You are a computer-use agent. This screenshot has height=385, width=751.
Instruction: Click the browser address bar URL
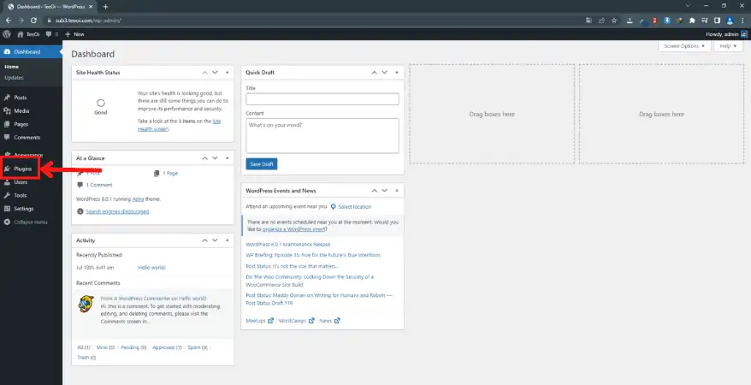click(88, 21)
